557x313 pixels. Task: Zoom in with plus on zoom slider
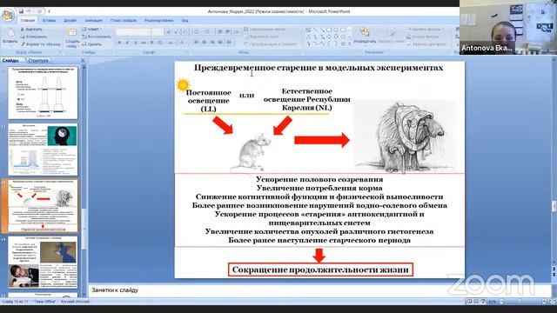pos(544,302)
